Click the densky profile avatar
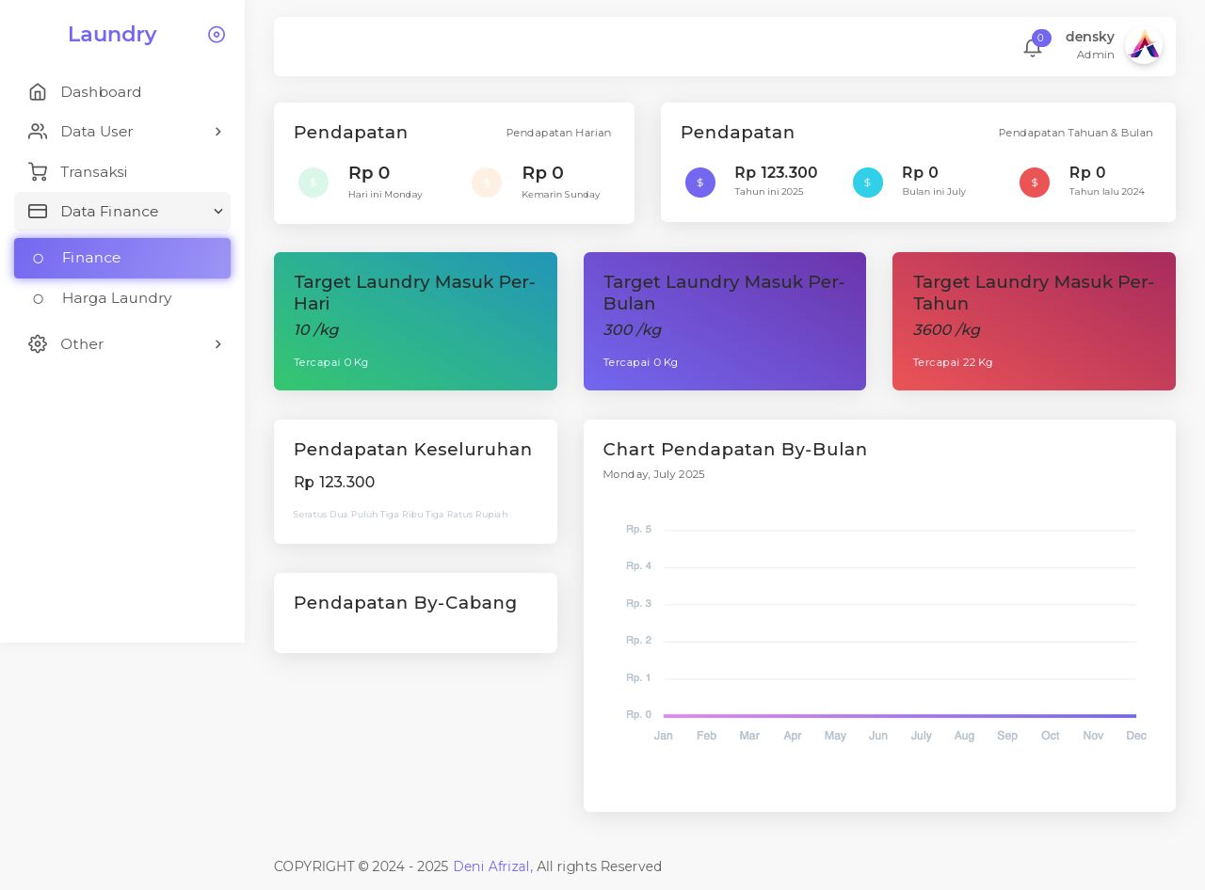 coord(1144,45)
